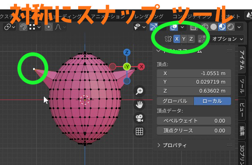Open the 編集 sidebar tab
Image resolution: width=252 pixels, height=165 pixels.
coord(242,131)
